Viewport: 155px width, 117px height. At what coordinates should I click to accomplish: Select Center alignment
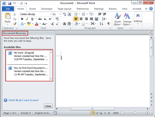pos(81,19)
